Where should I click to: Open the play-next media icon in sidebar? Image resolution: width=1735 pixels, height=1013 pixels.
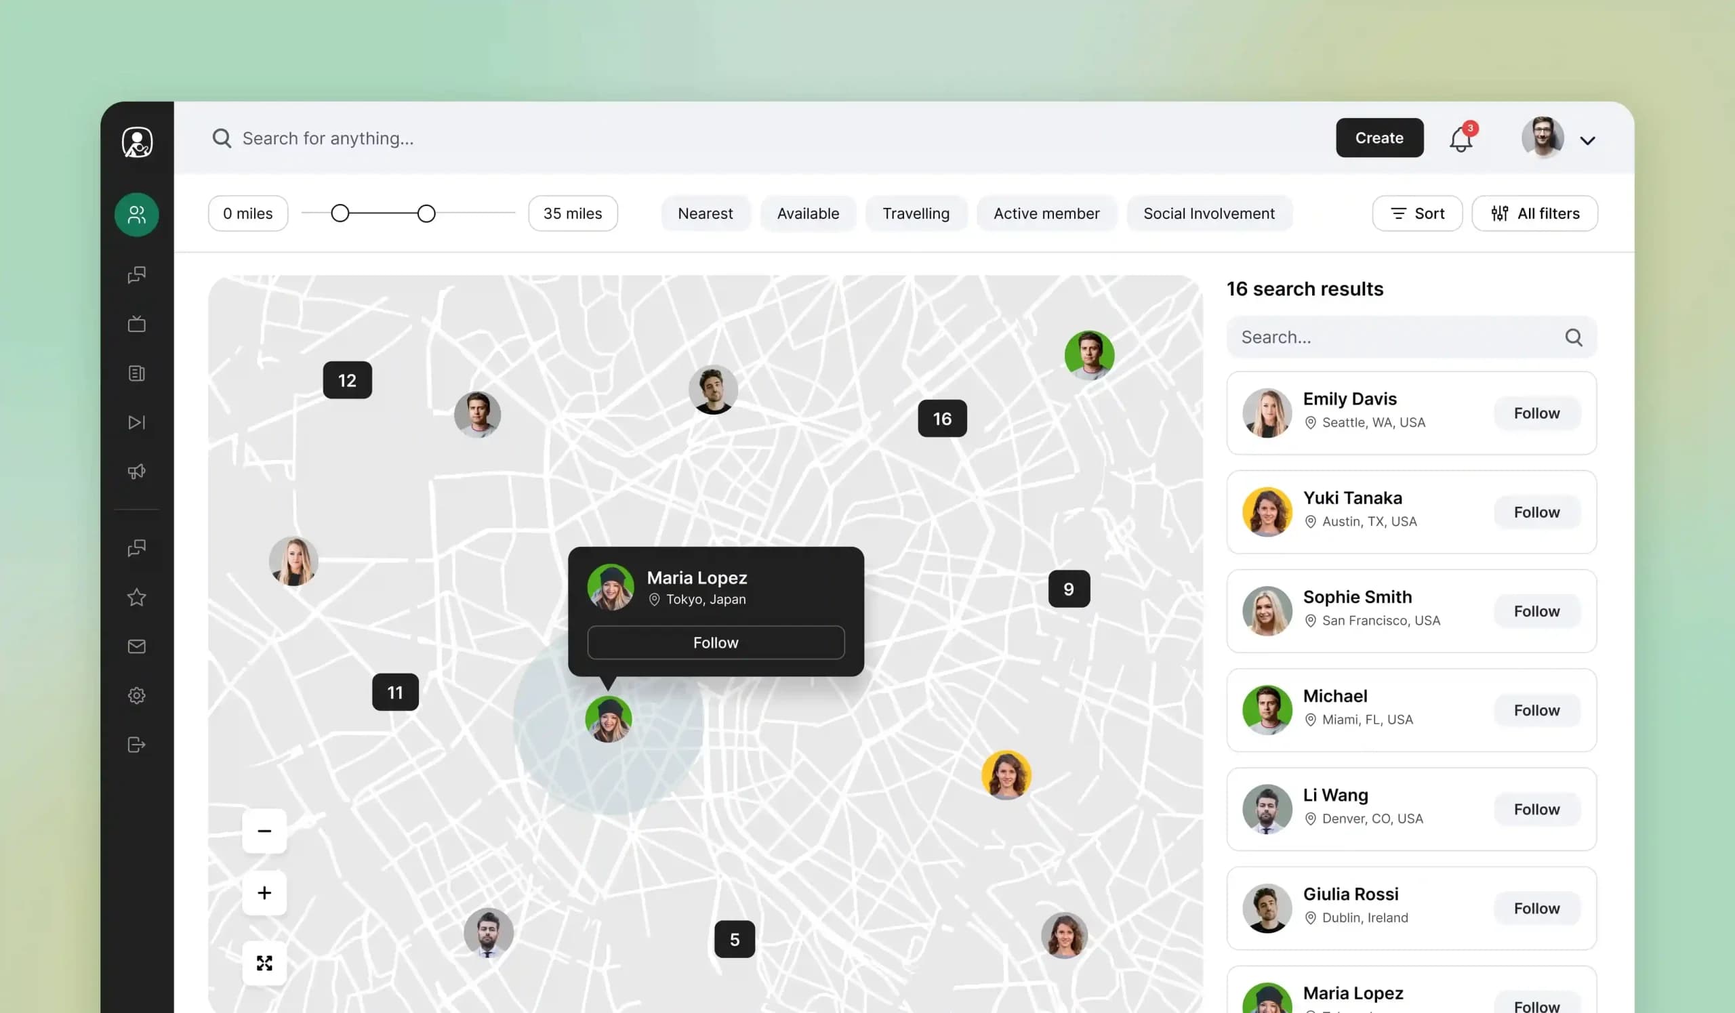point(137,422)
